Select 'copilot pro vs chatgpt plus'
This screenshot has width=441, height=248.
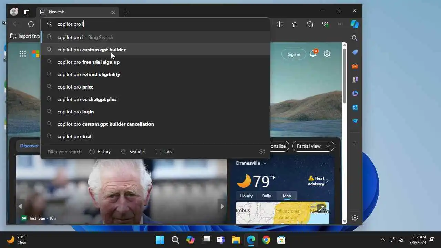155,99
